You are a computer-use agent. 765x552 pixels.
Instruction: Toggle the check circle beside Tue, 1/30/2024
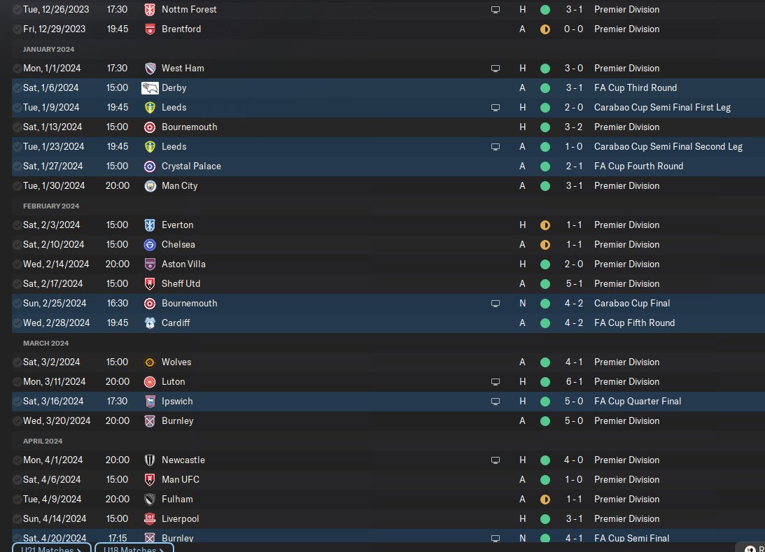(x=17, y=186)
